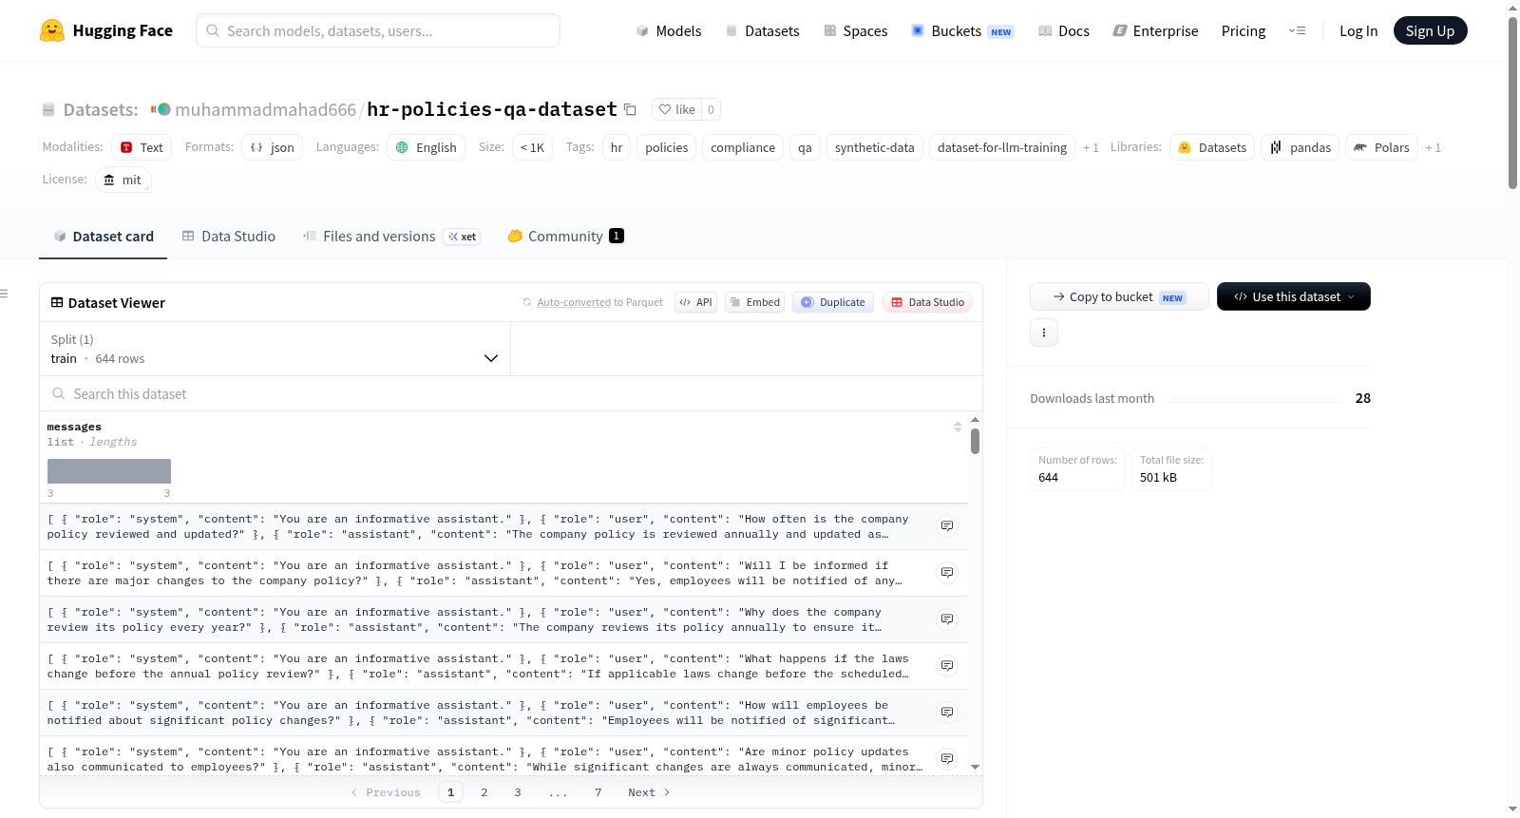This screenshot has width=1520, height=818.
Task: Open the expand icon of the "Will I be informed" row
Action: pyautogui.click(x=947, y=573)
